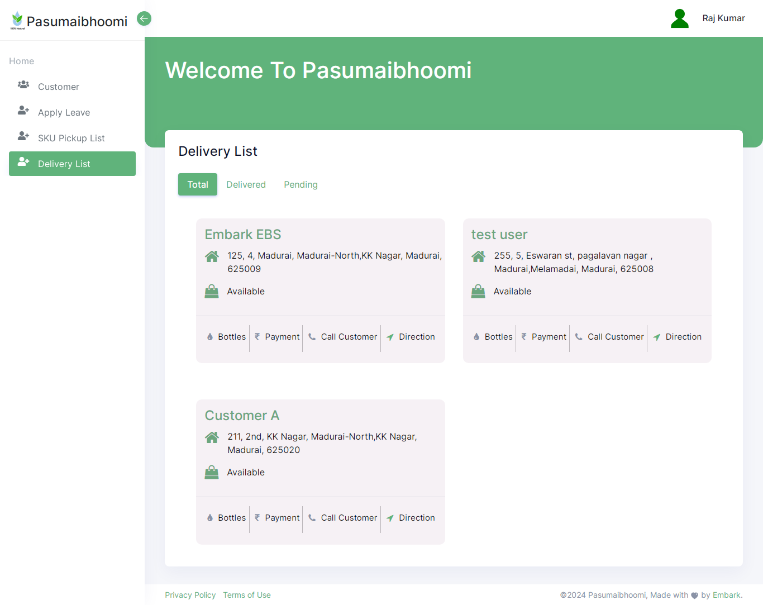Switch to the Delivered tab
The height and width of the screenshot is (605, 763).
pyautogui.click(x=246, y=184)
